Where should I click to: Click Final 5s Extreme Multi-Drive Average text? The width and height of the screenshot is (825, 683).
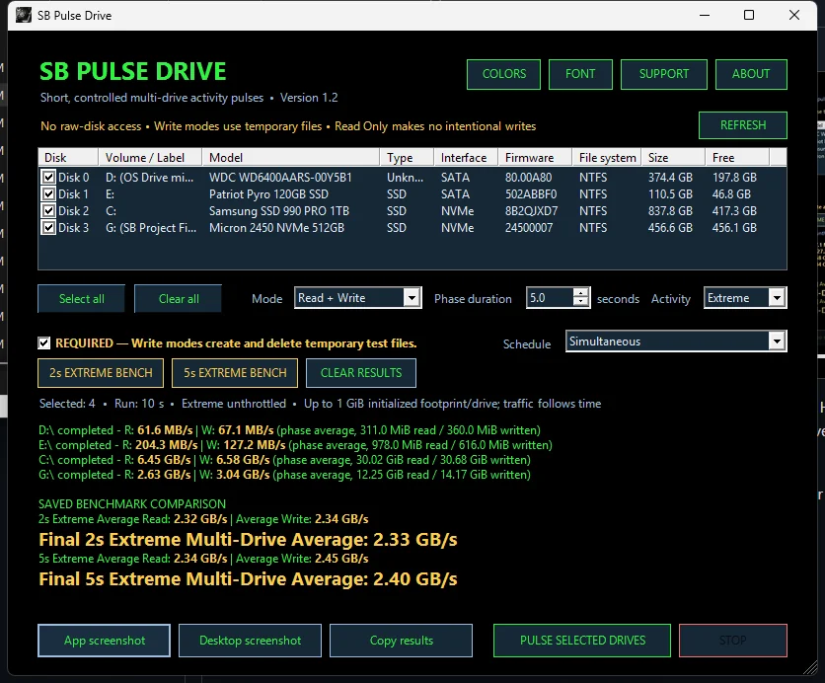tap(248, 578)
